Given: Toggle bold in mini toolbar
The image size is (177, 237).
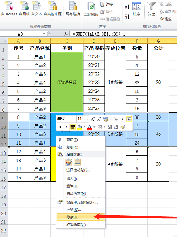Looking at the screenshot, I should (x=60, y=127).
